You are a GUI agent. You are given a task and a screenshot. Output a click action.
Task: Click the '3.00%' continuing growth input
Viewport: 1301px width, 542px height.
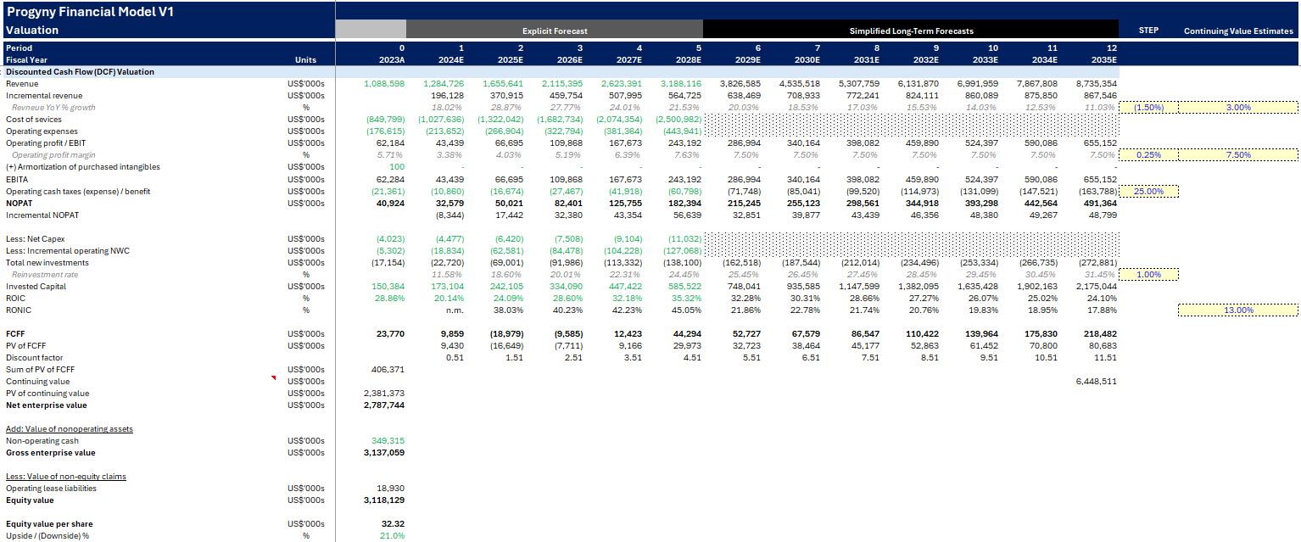pyautogui.click(x=1238, y=108)
